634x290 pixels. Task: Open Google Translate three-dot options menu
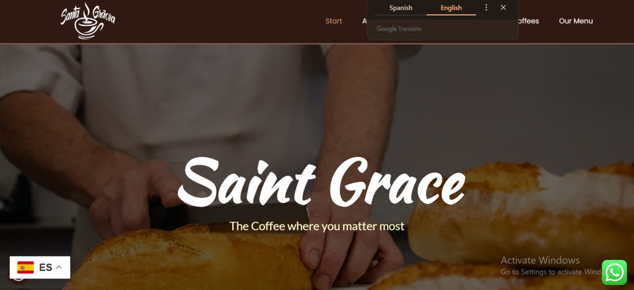486,7
